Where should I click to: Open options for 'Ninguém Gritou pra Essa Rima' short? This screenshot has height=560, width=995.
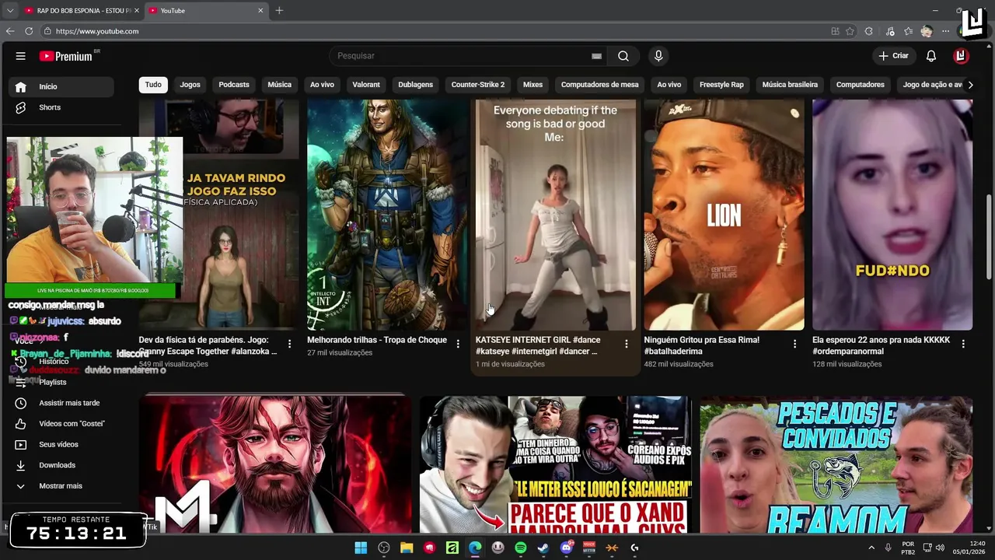coord(794,344)
